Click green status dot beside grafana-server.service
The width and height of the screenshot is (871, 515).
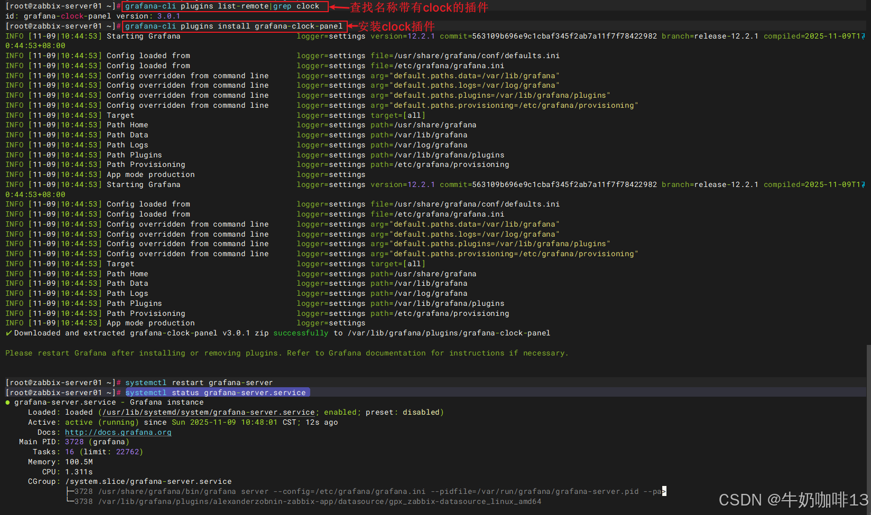click(x=7, y=402)
